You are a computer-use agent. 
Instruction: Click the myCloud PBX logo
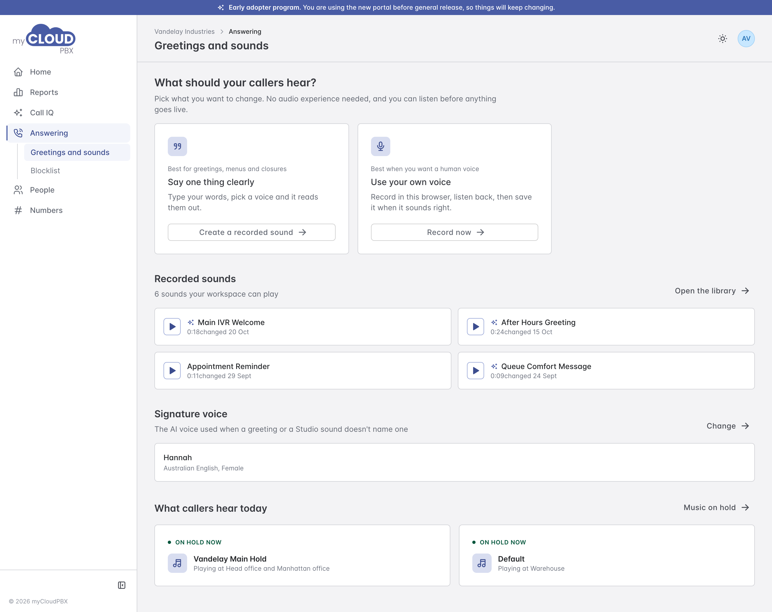click(44, 39)
